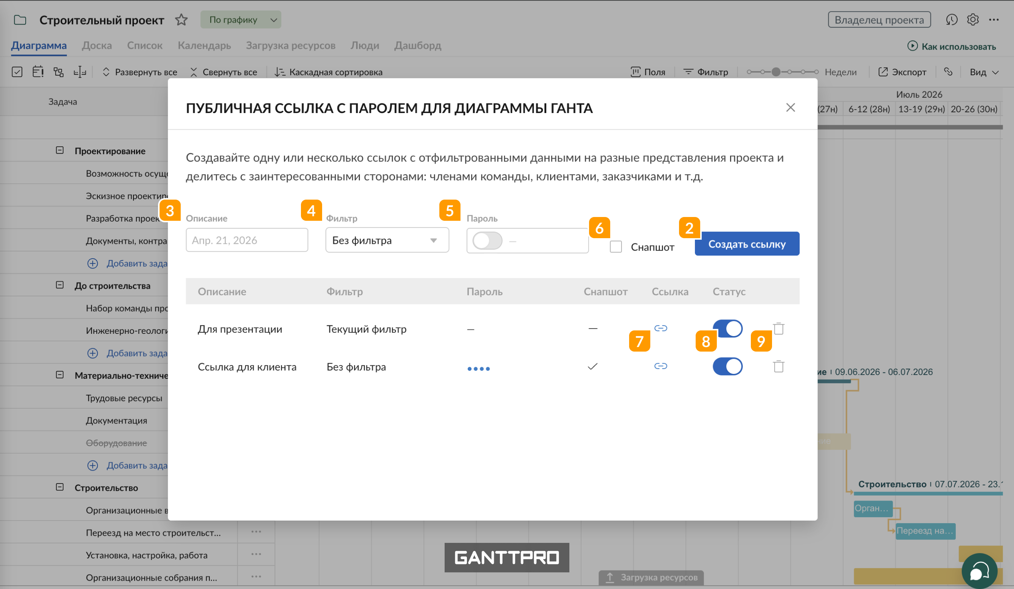Viewport: 1014px width, 589px height.
Task: Enable the Снапшот checkbox
Action: (x=615, y=246)
